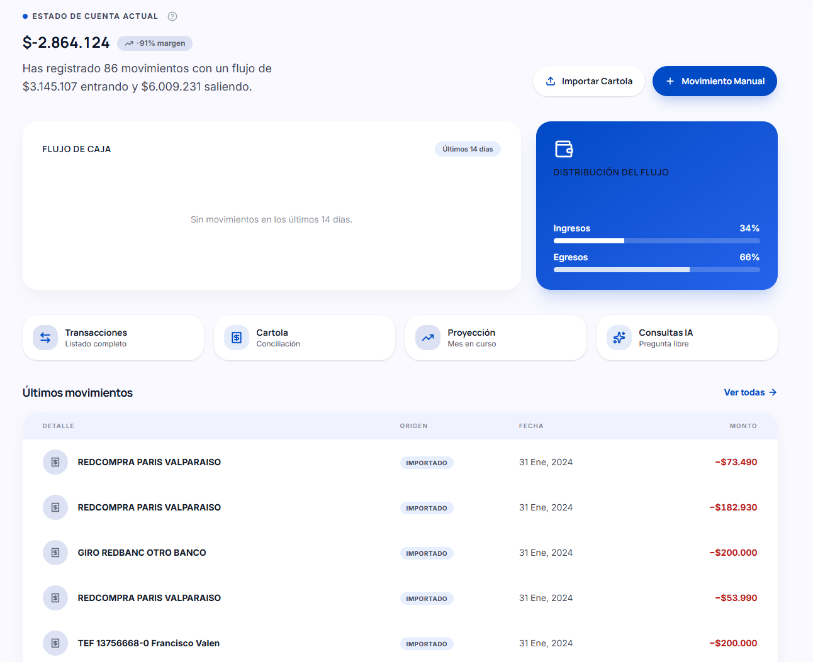Click the ORIGEN column header
Screen dimensions: 813x662
(x=413, y=426)
